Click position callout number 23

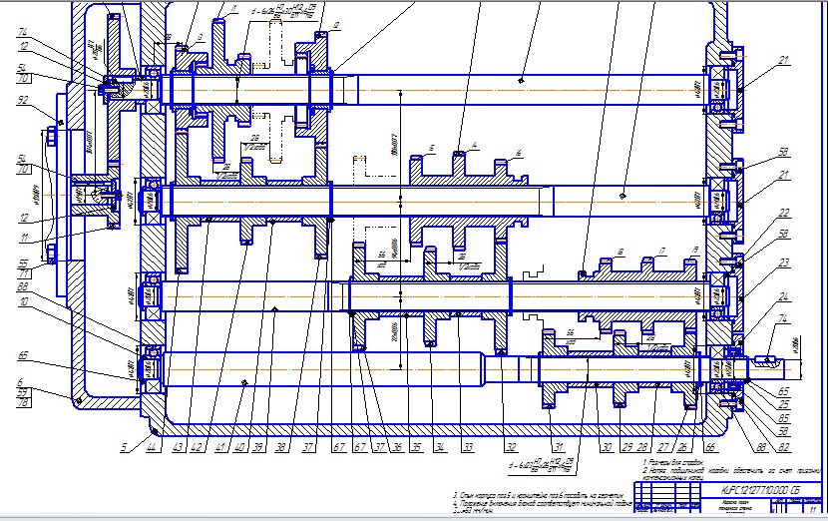pyautogui.click(x=784, y=262)
